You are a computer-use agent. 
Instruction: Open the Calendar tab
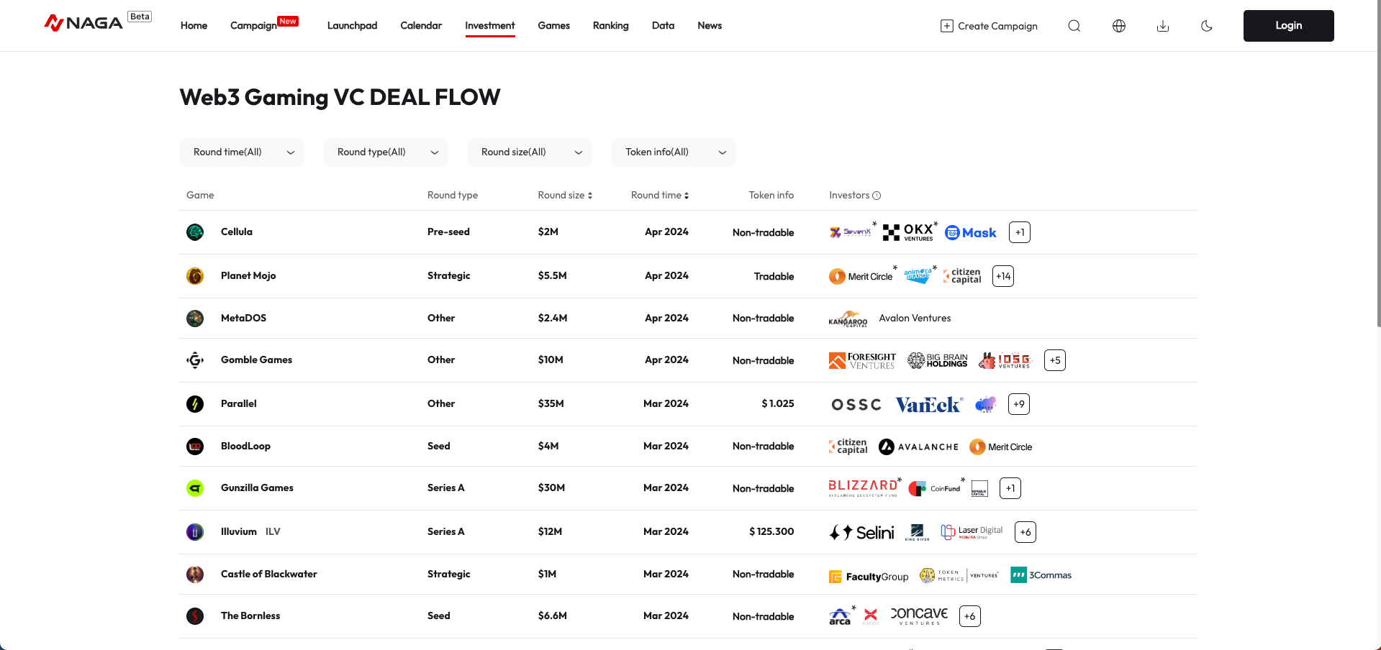(x=421, y=26)
